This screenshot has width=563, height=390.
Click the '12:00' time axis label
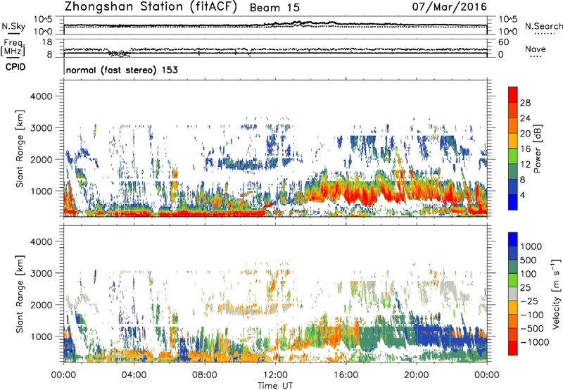click(x=275, y=375)
